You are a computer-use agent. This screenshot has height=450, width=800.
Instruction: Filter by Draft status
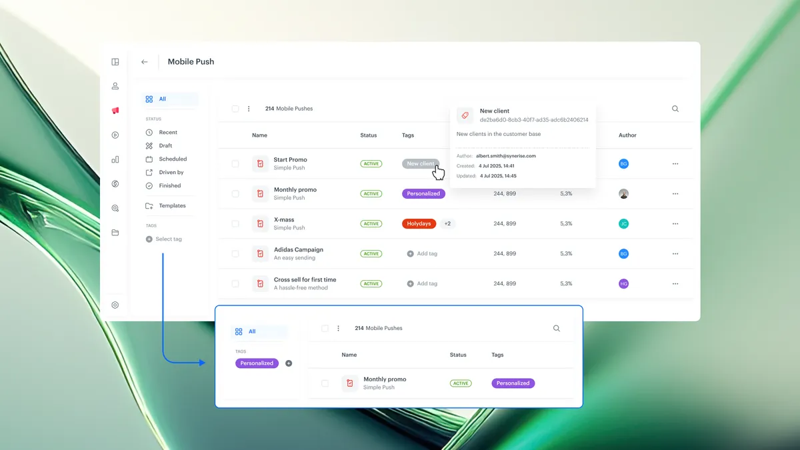click(165, 145)
